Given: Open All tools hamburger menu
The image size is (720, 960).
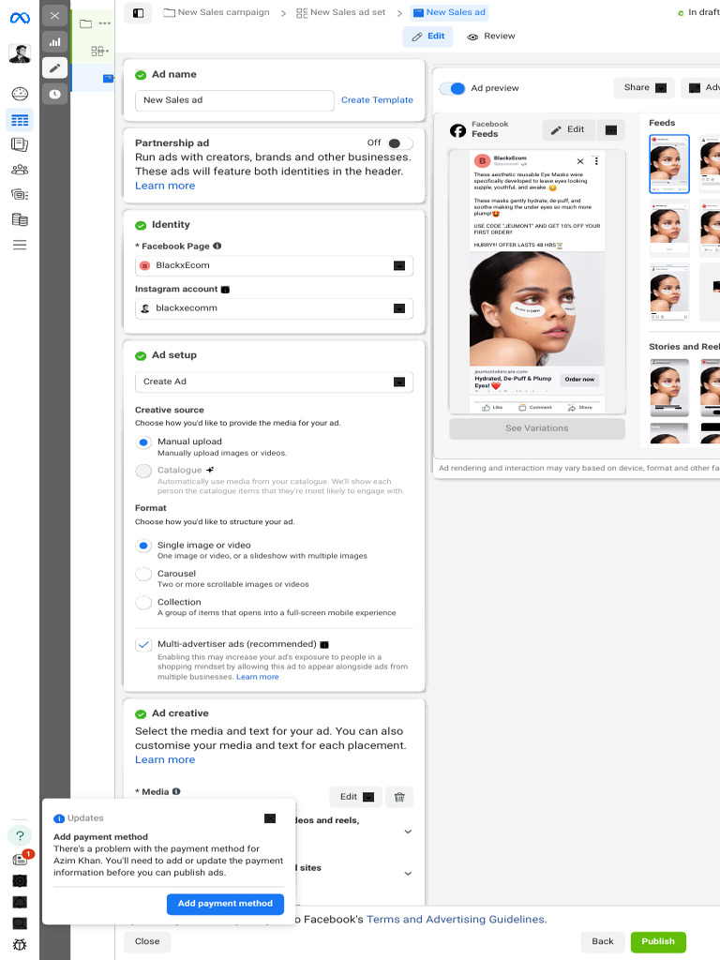Looking at the screenshot, I should tap(20, 245).
